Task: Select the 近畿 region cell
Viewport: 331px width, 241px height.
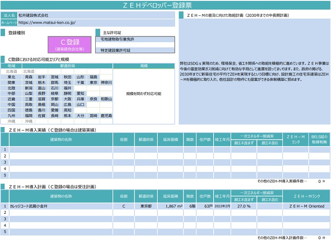Action: pyautogui.click(x=11, y=99)
